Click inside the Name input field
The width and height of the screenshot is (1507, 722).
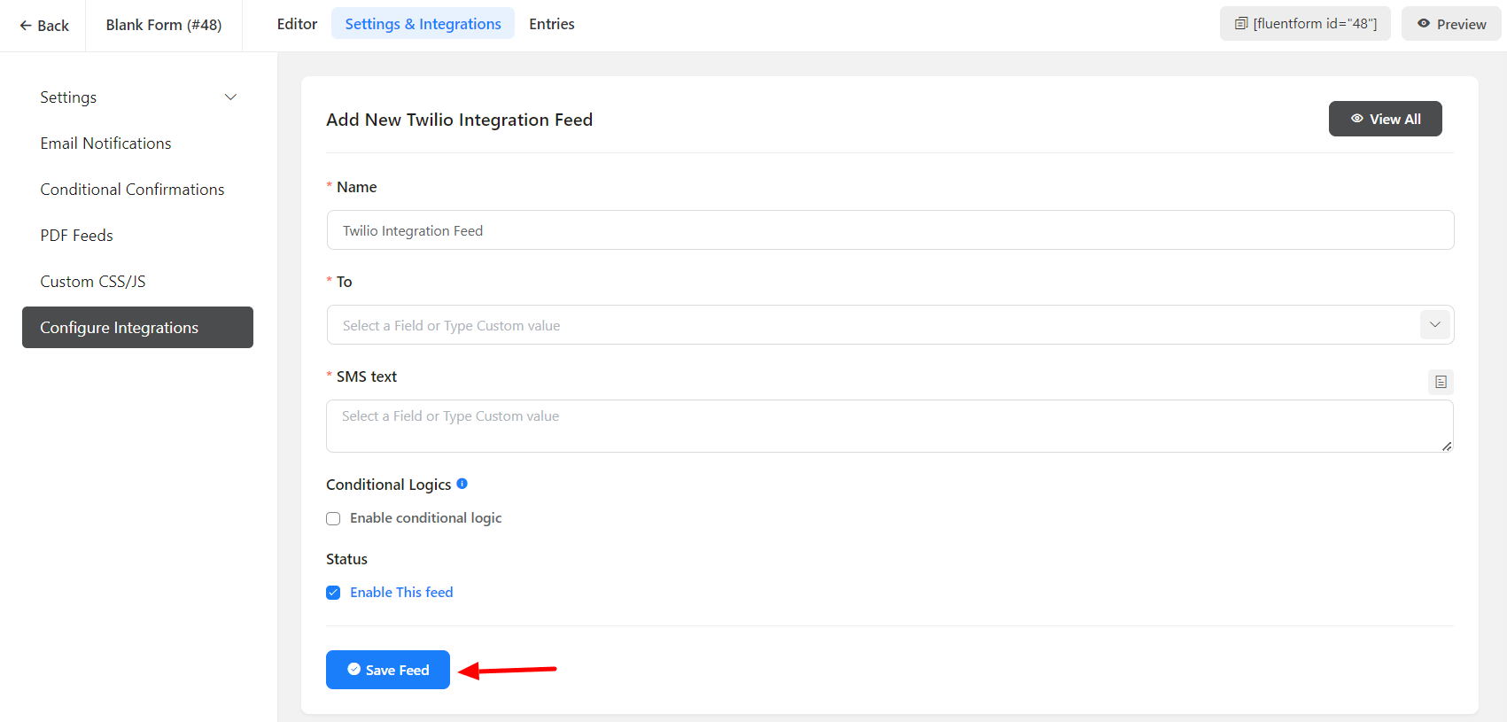pos(889,230)
